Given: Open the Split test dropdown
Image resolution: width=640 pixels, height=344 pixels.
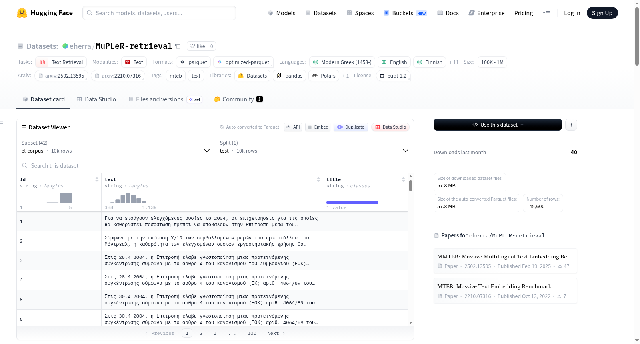Looking at the screenshot, I should [314, 147].
